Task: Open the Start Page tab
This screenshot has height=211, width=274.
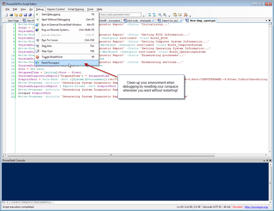Action: click(13, 21)
